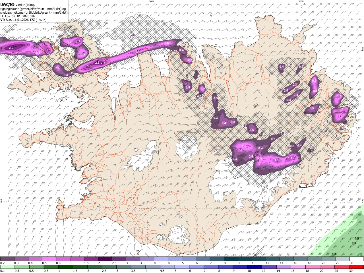Click the '0.1' label in the lower legend row
This screenshot has height=273, width=364.
(2, 271)
